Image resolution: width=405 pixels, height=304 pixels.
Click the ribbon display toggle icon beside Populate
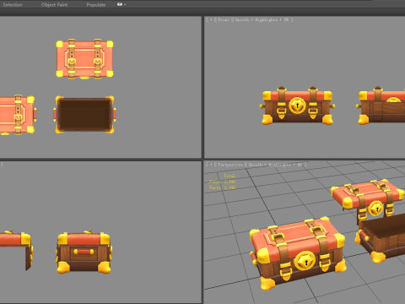tap(121, 4)
